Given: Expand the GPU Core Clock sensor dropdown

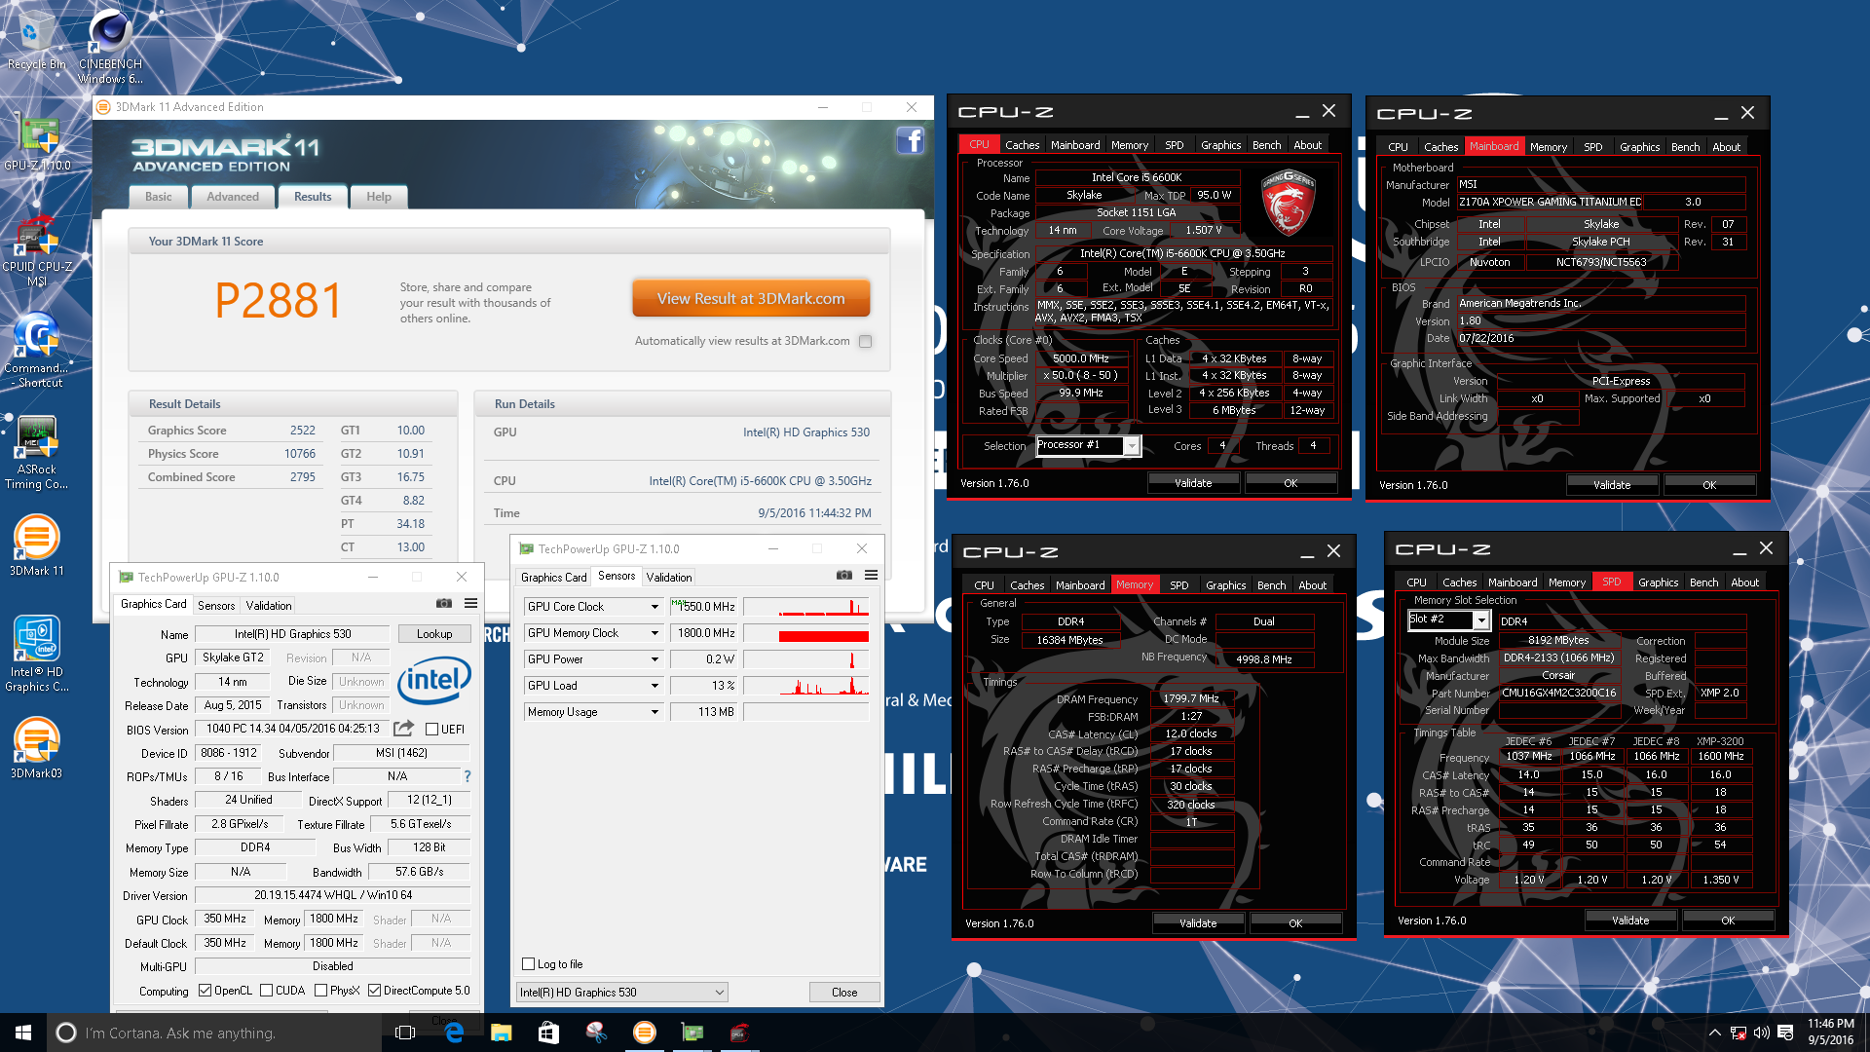Looking at the screenshot, I should (x=654, y=607).
